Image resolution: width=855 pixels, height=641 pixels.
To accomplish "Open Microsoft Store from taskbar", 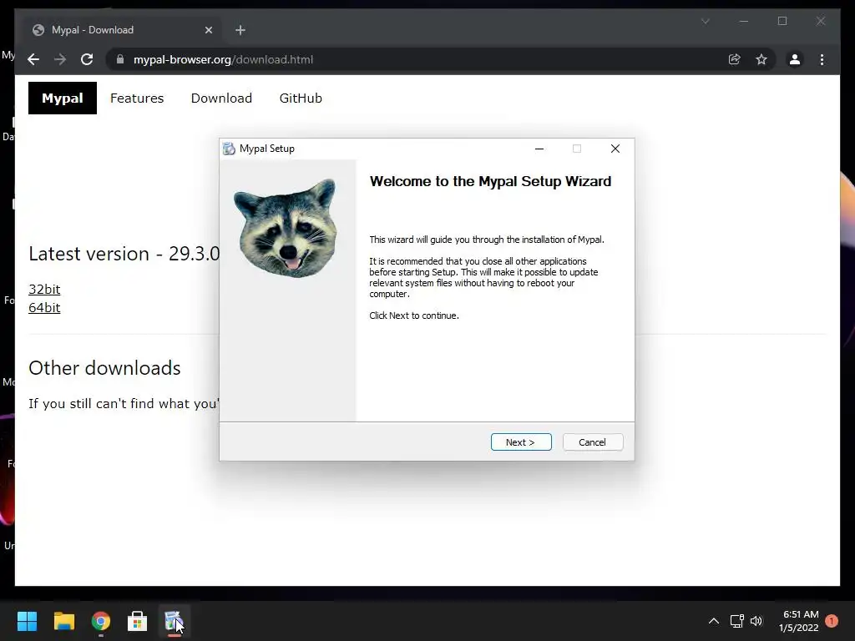I will [138, 621].
